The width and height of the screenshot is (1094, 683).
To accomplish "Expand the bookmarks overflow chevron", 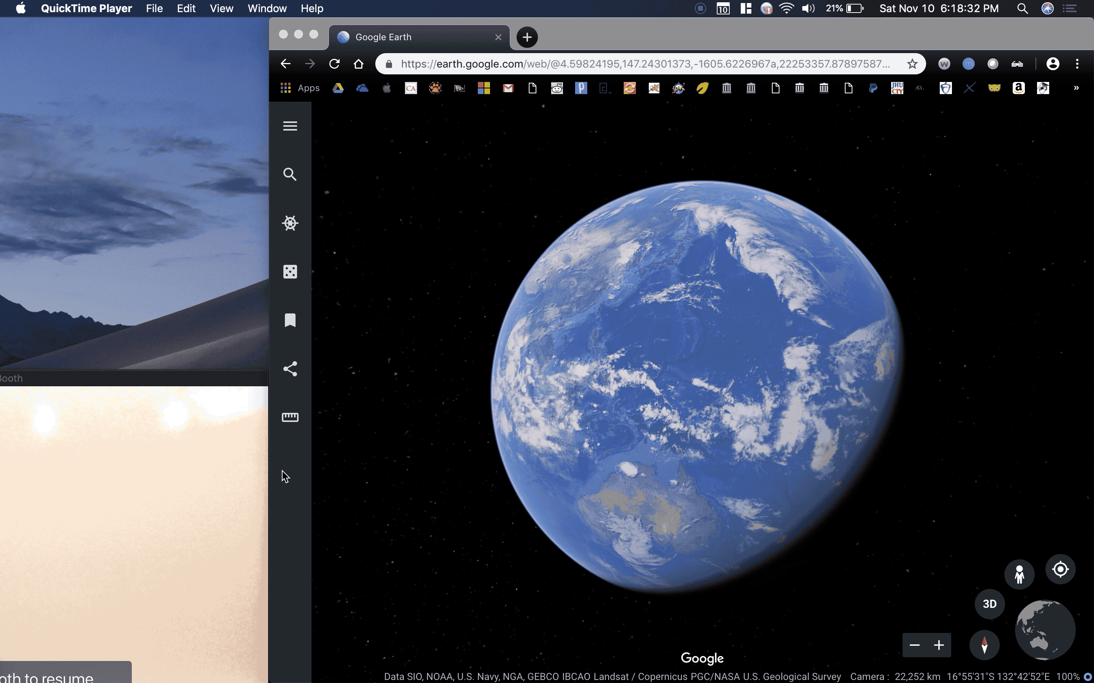I will pyautogui.click(x=1077, y=88).
